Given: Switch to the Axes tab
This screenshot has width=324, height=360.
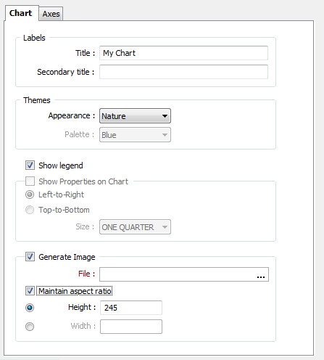Looking at the screenshot, I should click(51, 14).
